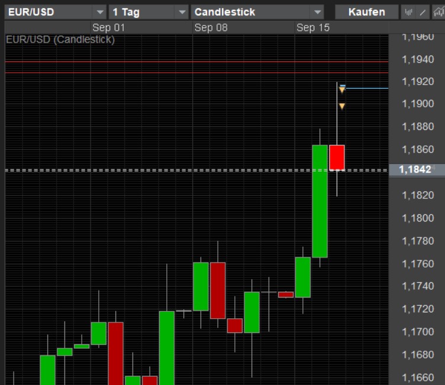Click the 1,1680 price axis label
Viewport: 445px width, 385px height.
pyautogui.click(x=418, y=355)
